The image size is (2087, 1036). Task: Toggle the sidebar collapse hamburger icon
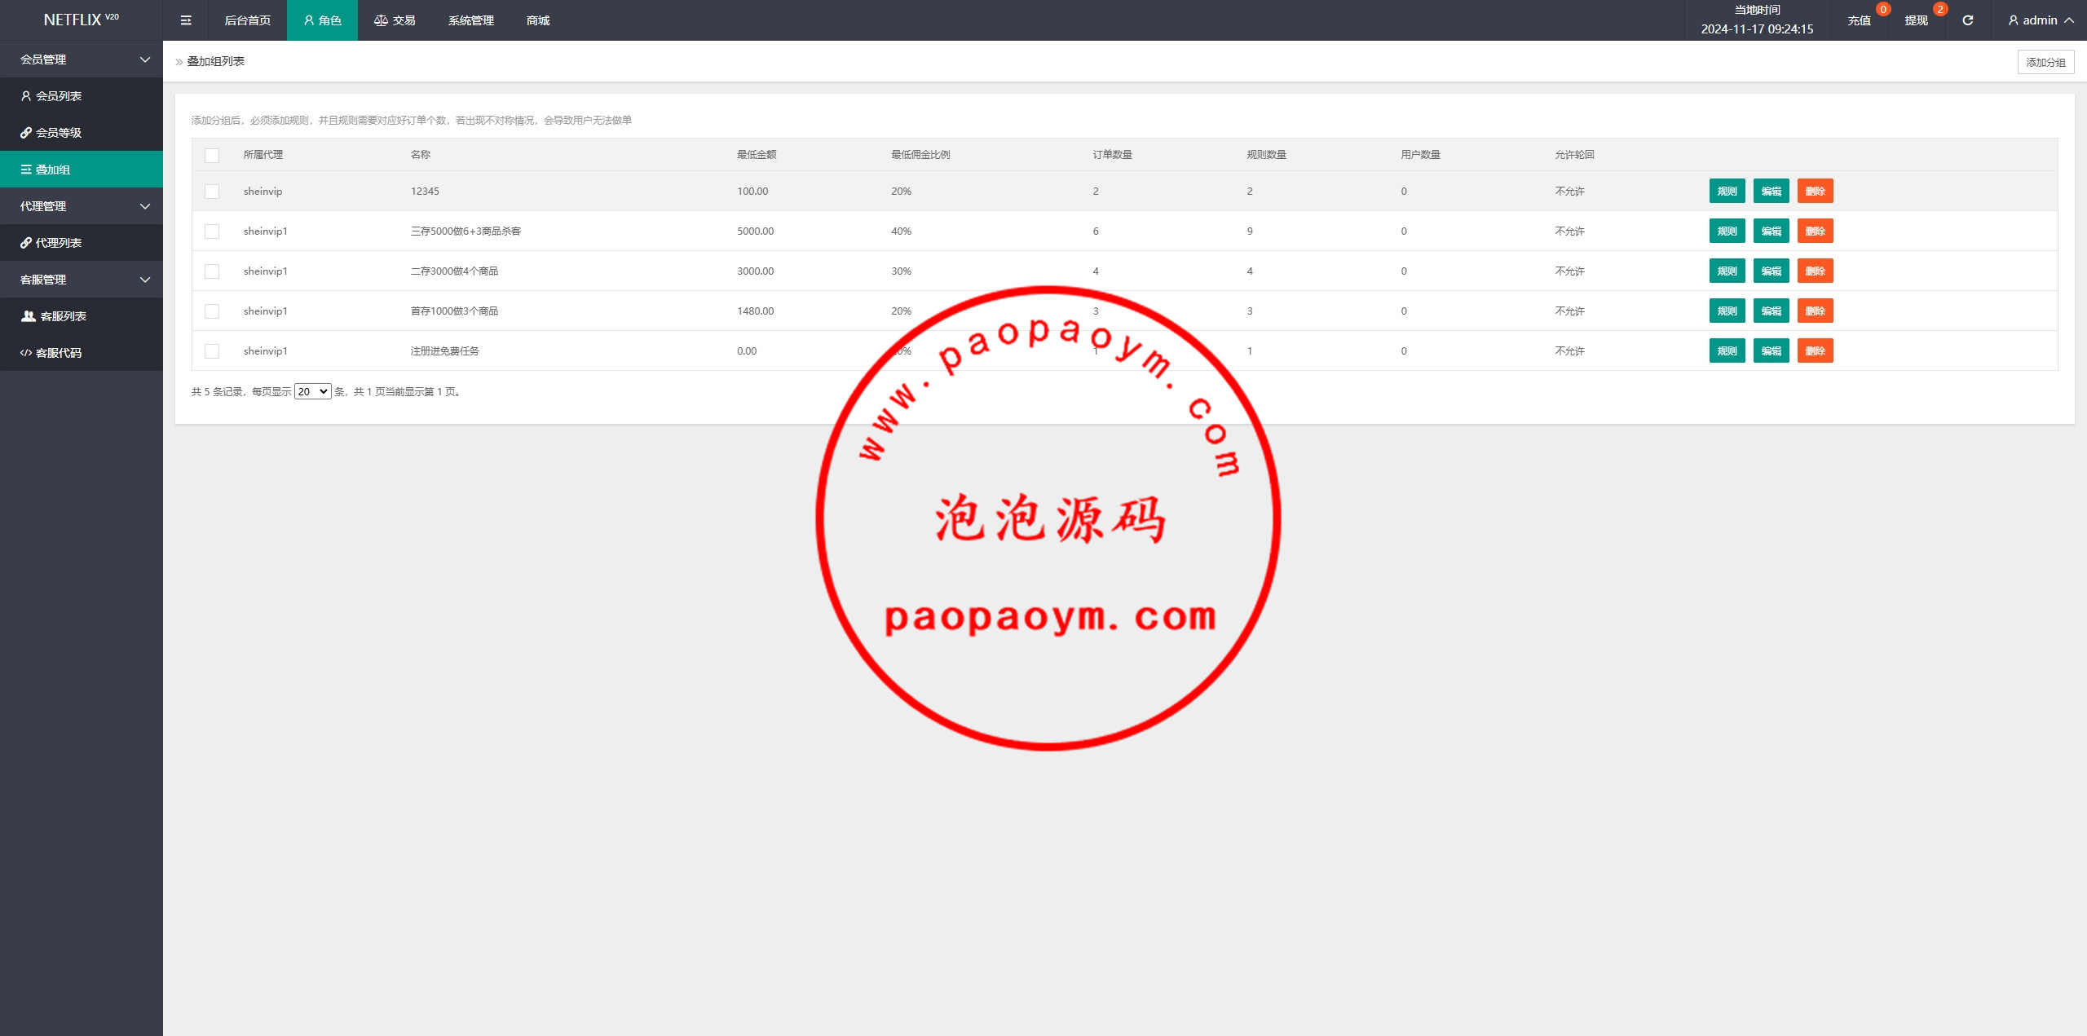tap(186, 20)
